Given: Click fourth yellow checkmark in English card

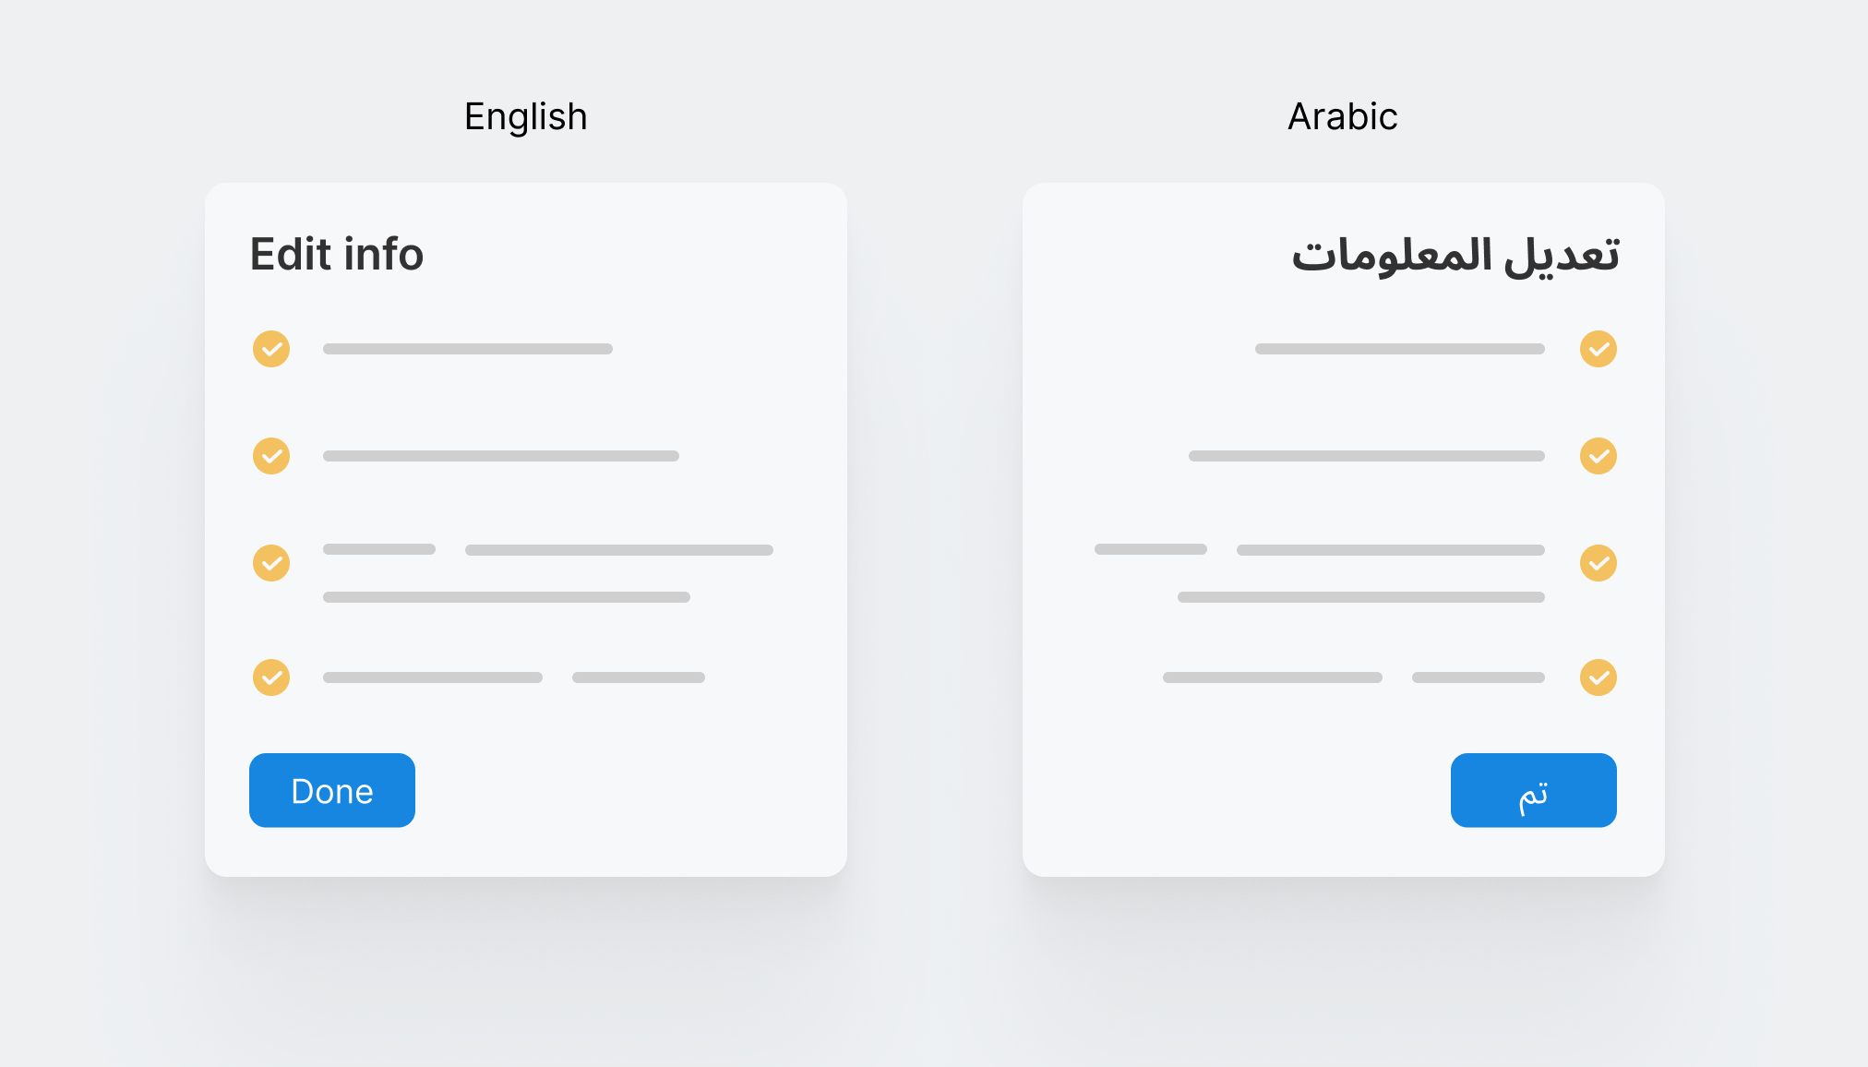Looking at the screenshot, I should coord(271,677).
